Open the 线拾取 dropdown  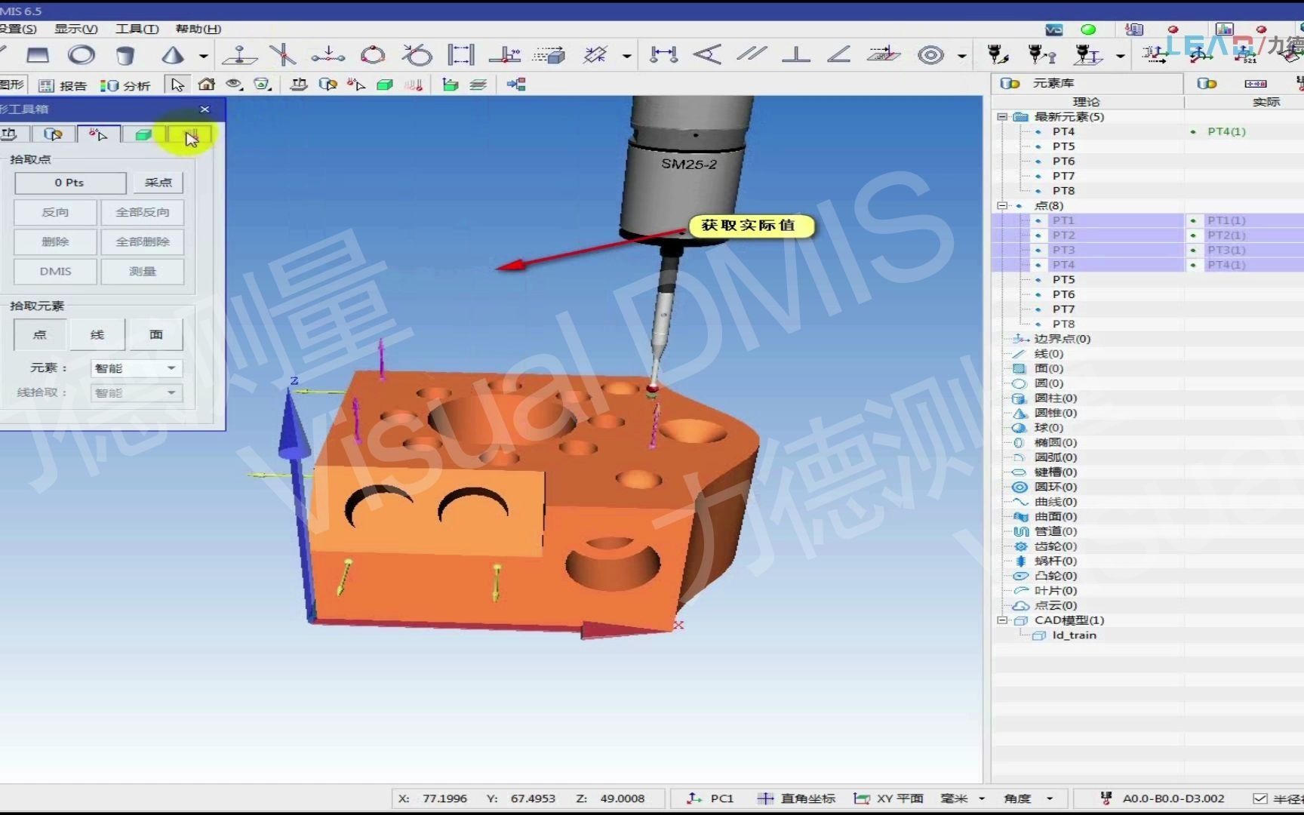[x=135, y=392]
